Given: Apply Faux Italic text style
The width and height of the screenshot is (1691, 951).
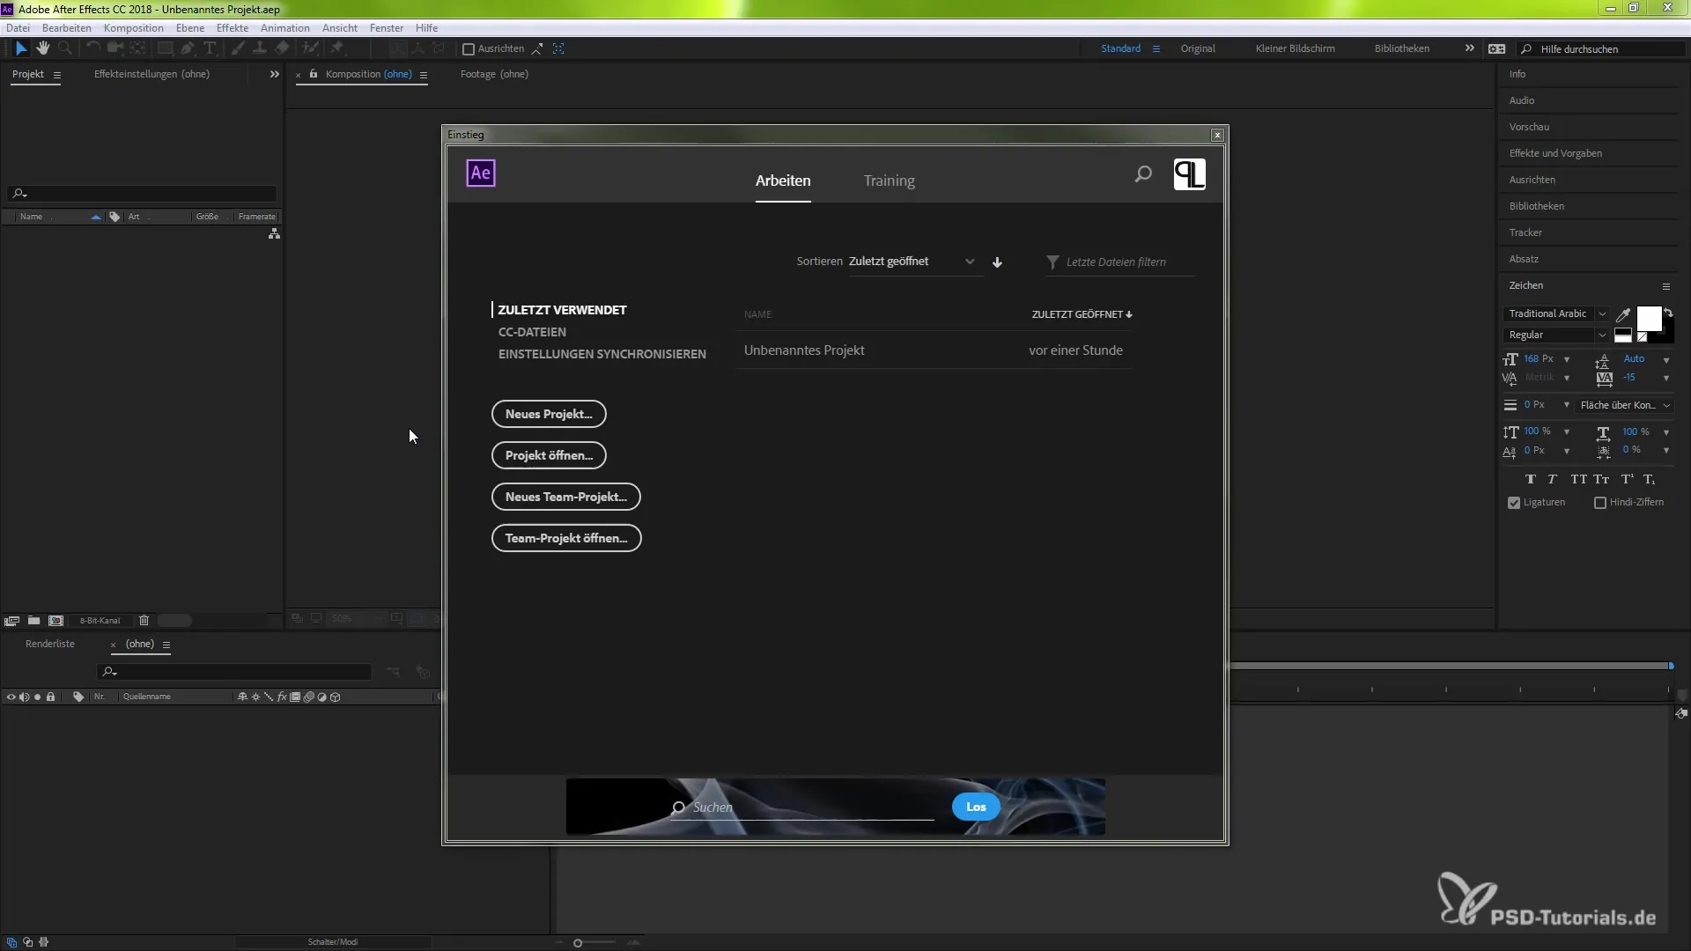Looking at the screenshot, I should pyautogui.click(x=1553, y=480).
